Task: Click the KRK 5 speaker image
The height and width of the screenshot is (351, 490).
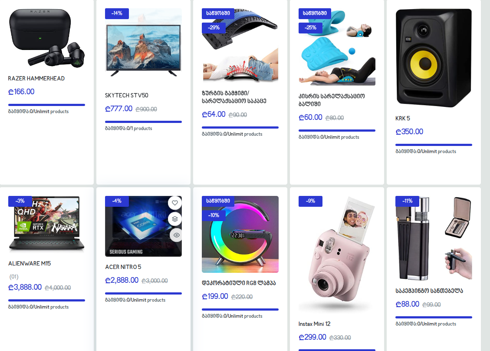Action: [x=434, y=58]
